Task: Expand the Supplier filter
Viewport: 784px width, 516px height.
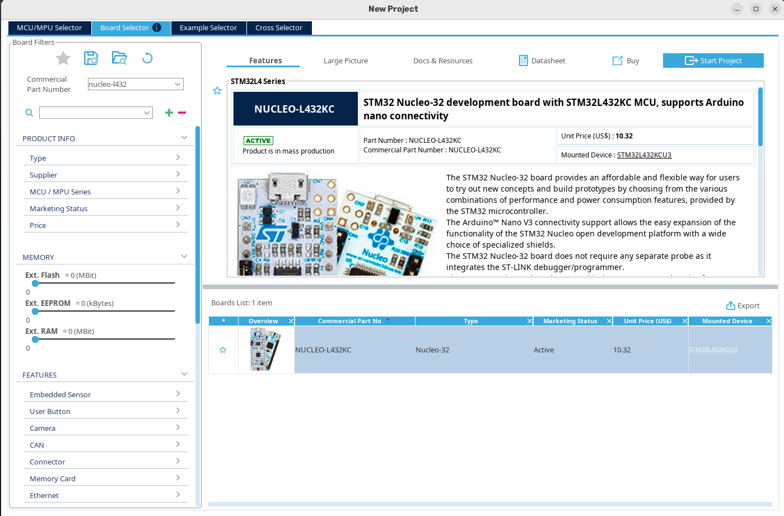Action: pyautogui.click(x=178, y=174)
